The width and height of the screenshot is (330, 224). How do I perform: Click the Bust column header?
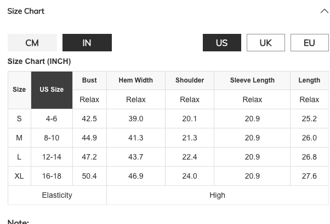tap(89, 80)
